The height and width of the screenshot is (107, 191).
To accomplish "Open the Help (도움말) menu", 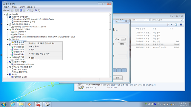I will [31, 7].
